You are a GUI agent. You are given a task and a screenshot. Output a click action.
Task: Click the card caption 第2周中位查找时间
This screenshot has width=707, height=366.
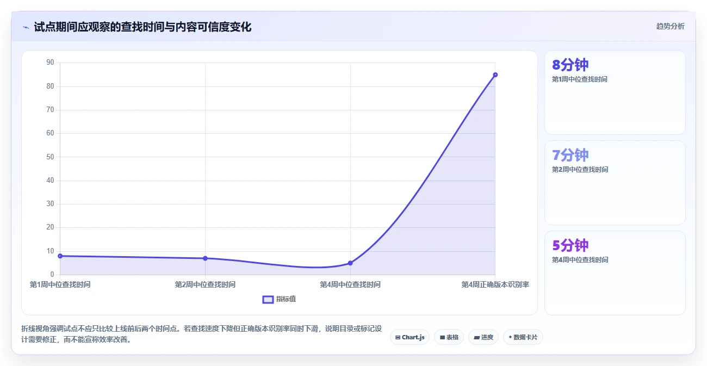[580, 170]
